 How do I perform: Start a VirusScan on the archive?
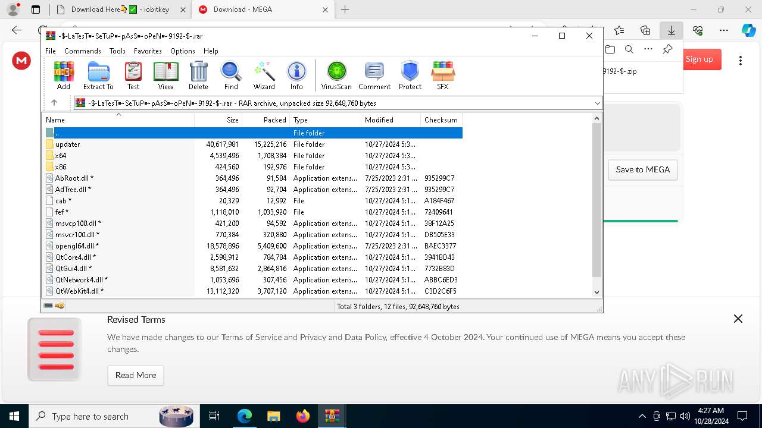tap(336, 75)
